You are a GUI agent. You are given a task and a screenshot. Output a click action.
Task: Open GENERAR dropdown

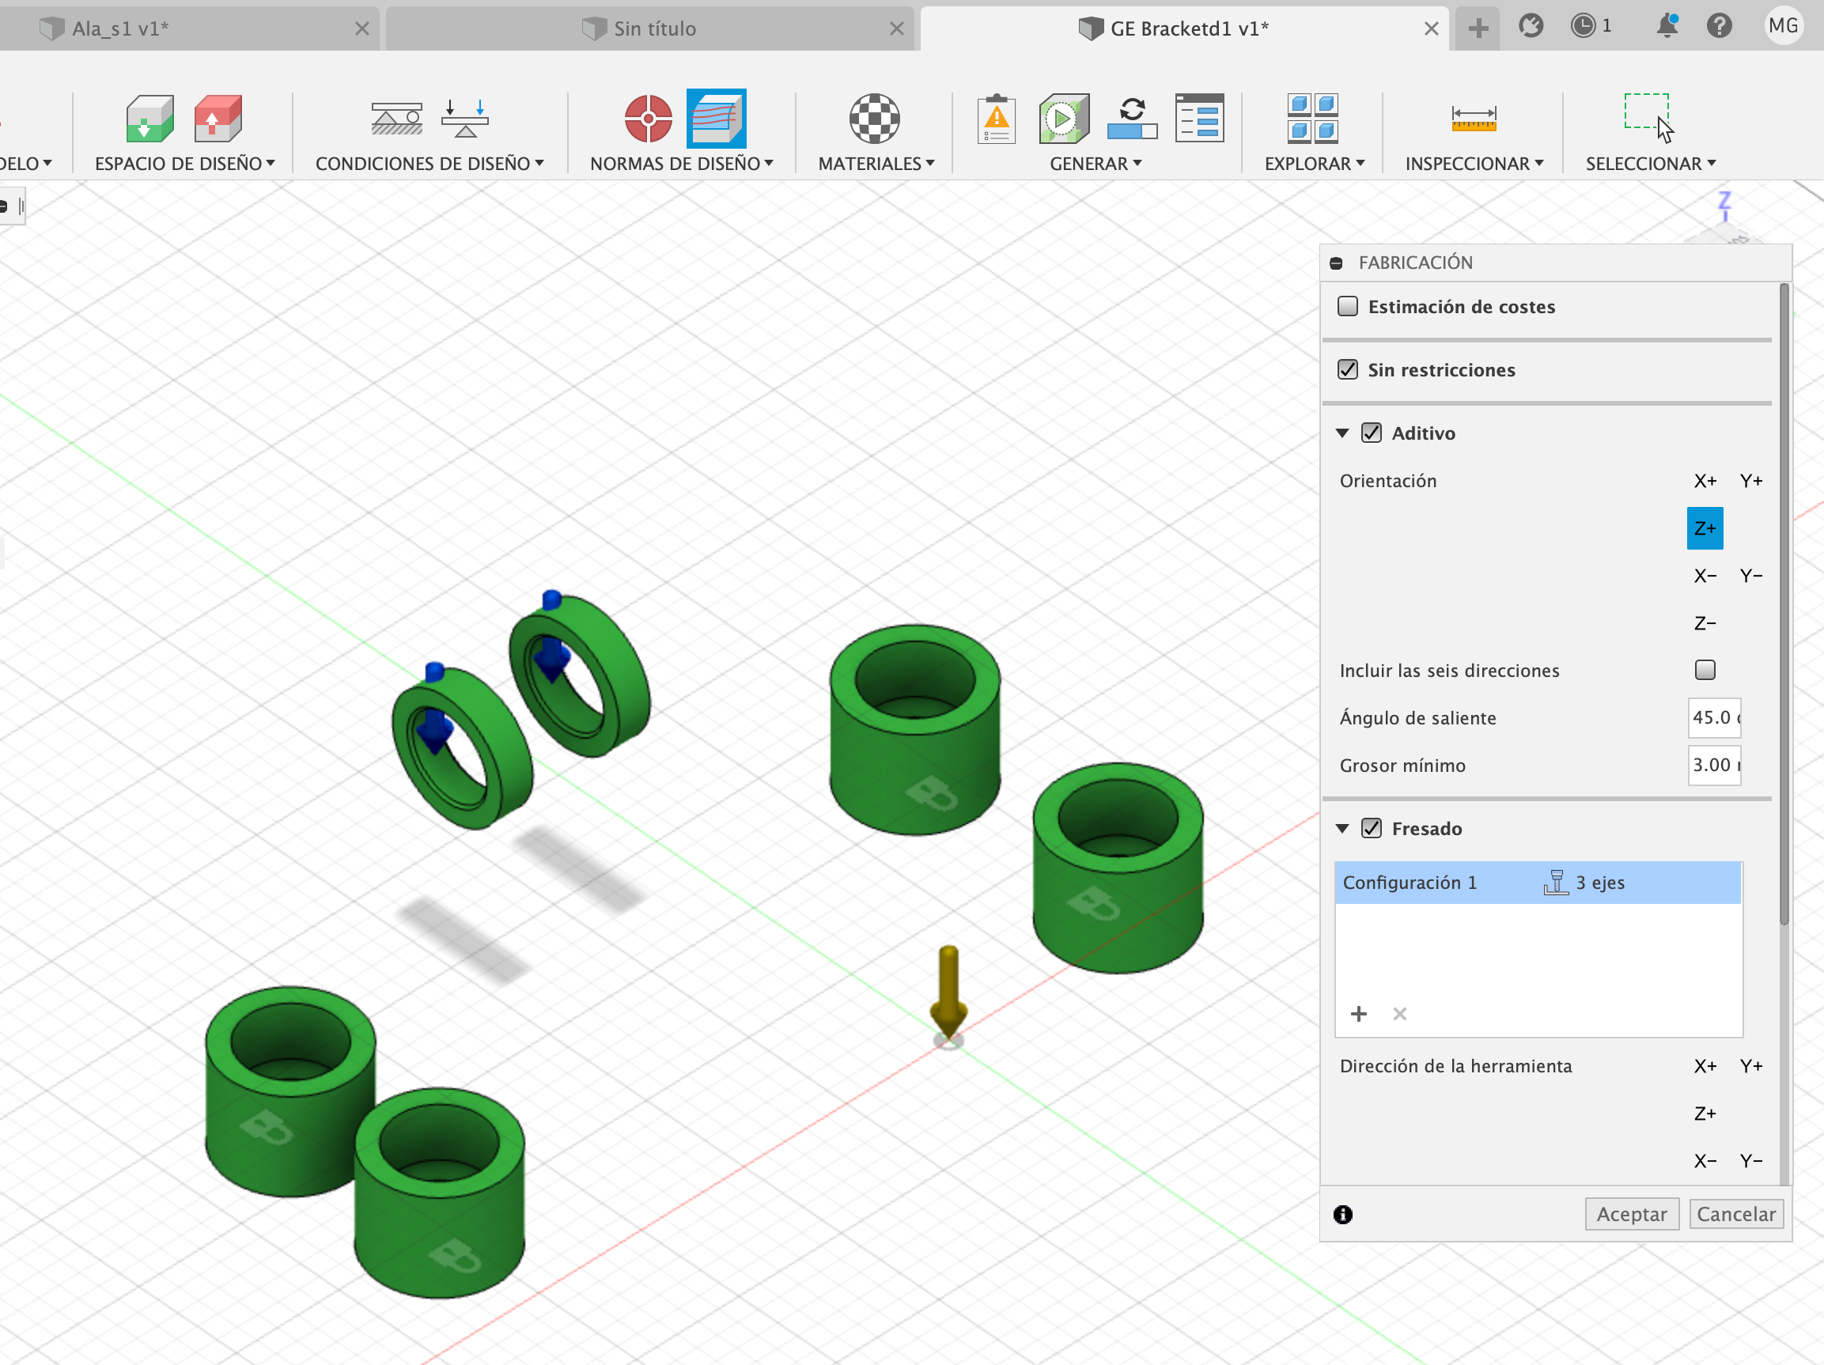point(1096,163)
